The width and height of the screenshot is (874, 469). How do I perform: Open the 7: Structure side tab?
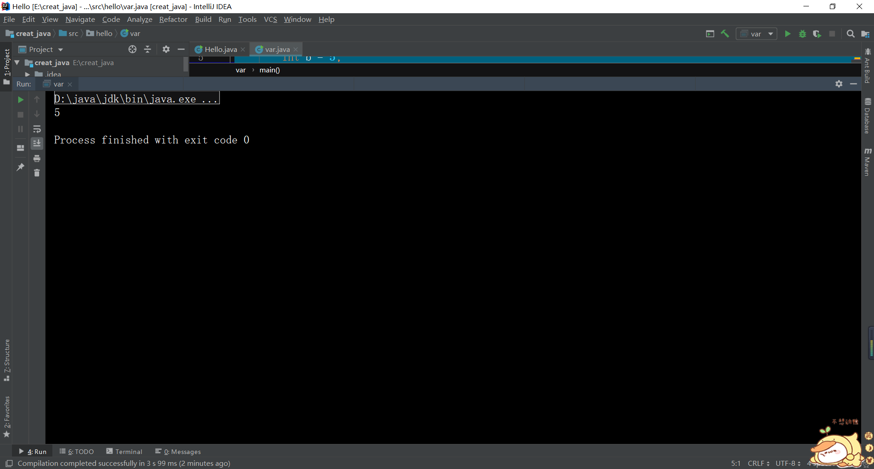(6, 360)
